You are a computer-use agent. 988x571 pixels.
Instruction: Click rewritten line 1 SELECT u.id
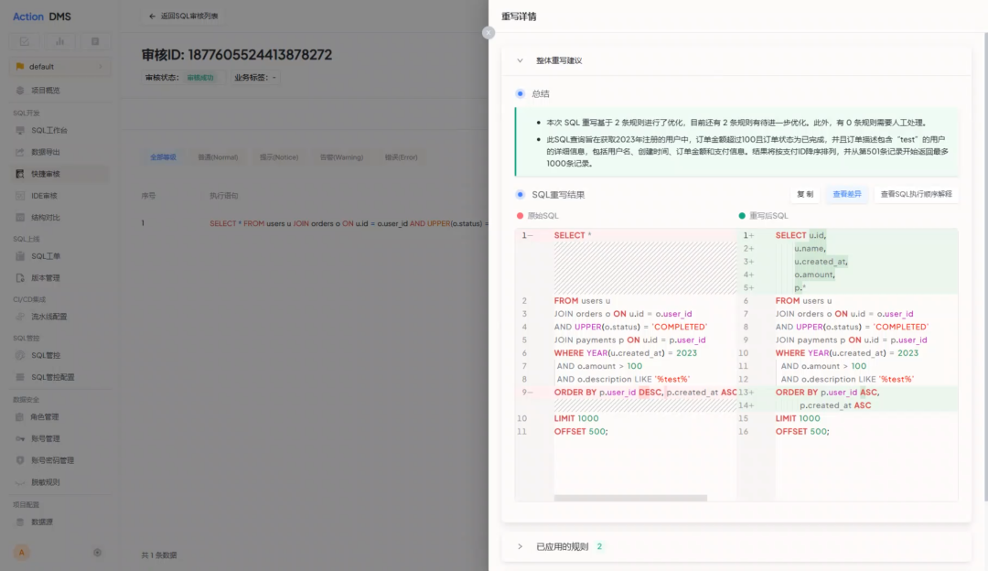800,235
